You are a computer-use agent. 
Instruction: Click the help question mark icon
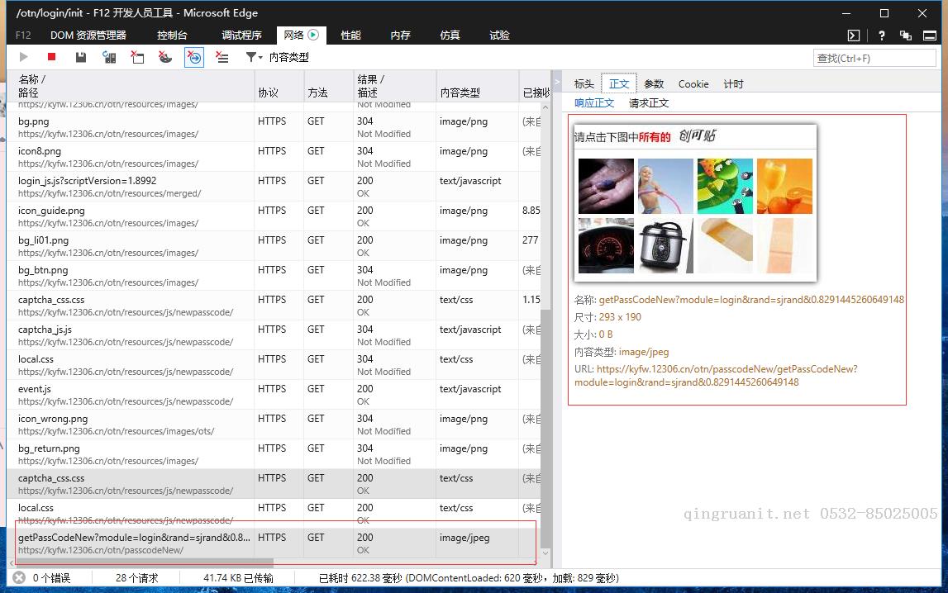pos(882,36)
